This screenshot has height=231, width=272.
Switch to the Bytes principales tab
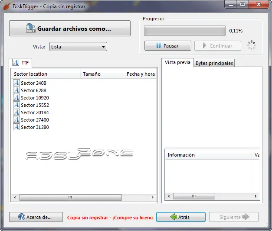[x=214, y=63]
